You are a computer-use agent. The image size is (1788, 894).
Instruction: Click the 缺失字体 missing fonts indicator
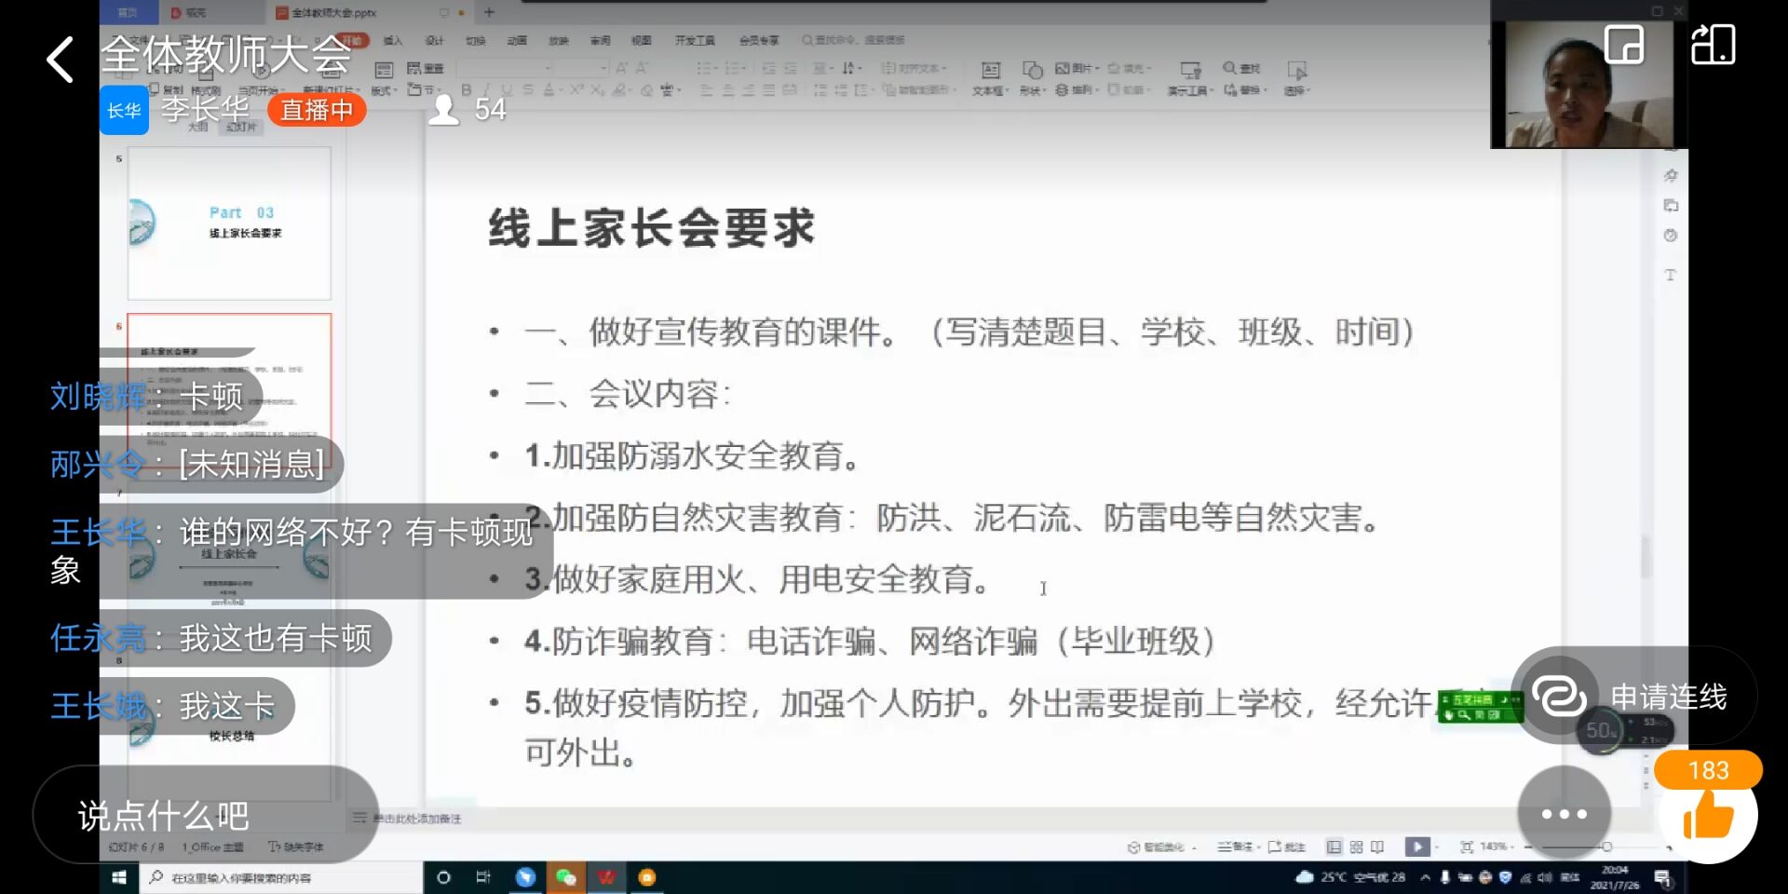(x=297, y=847)
